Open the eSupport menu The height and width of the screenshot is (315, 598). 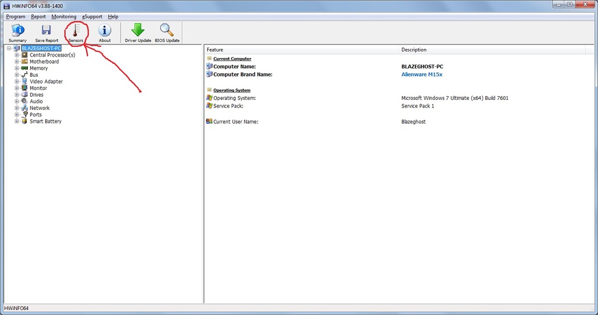(x=92, y=17)
